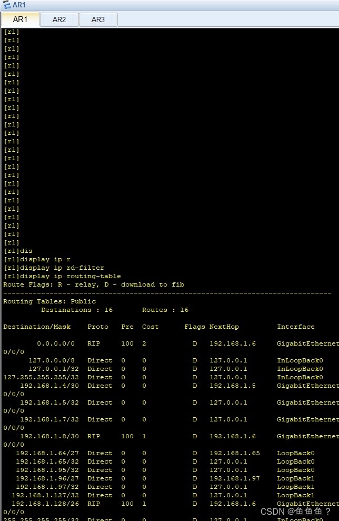Click the 'Pre' column header
Viewport: 339px width, 521px height.
pos(127,327)
